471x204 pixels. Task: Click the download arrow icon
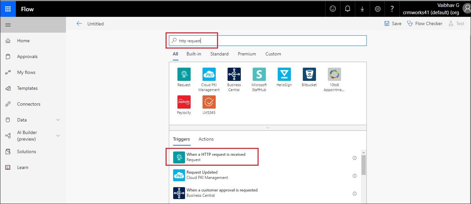pyautogui.click(x=362, y=9)
